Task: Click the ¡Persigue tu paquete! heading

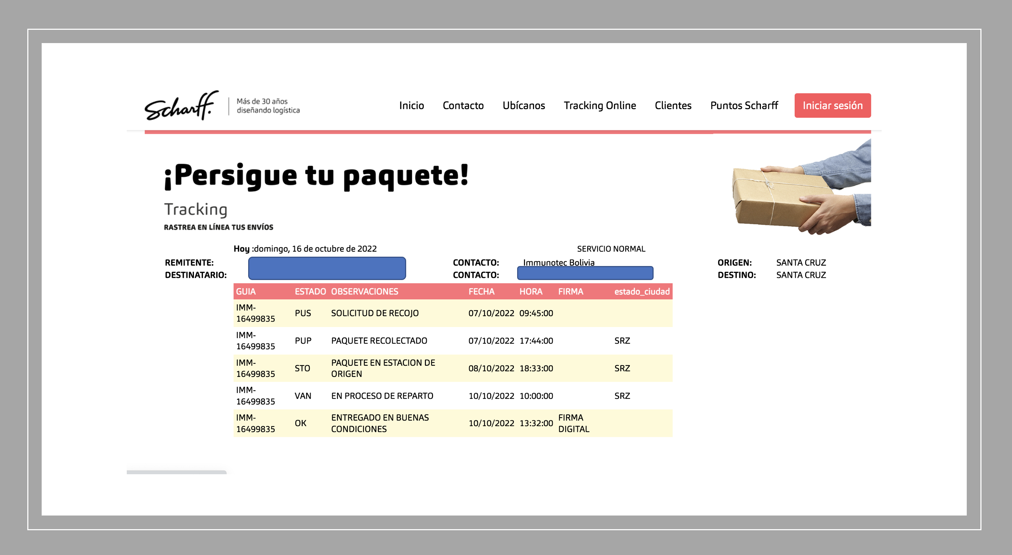Action: [316, 176]
